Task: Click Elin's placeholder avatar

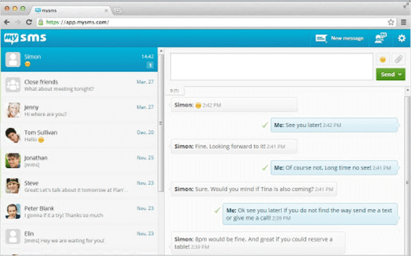Action: coord(13,237)
